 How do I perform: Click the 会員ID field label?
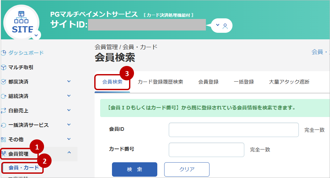point(116,129)
